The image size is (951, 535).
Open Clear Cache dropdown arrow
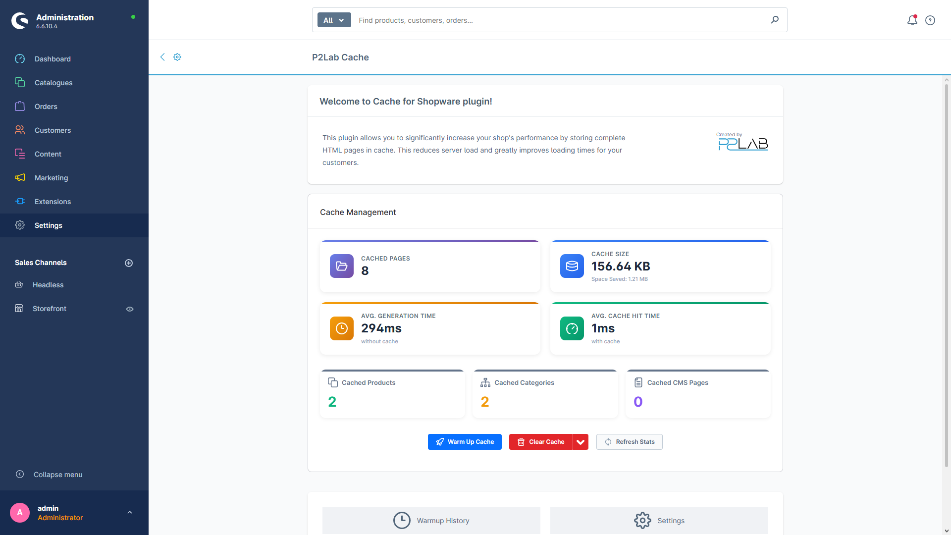(581, 442)
